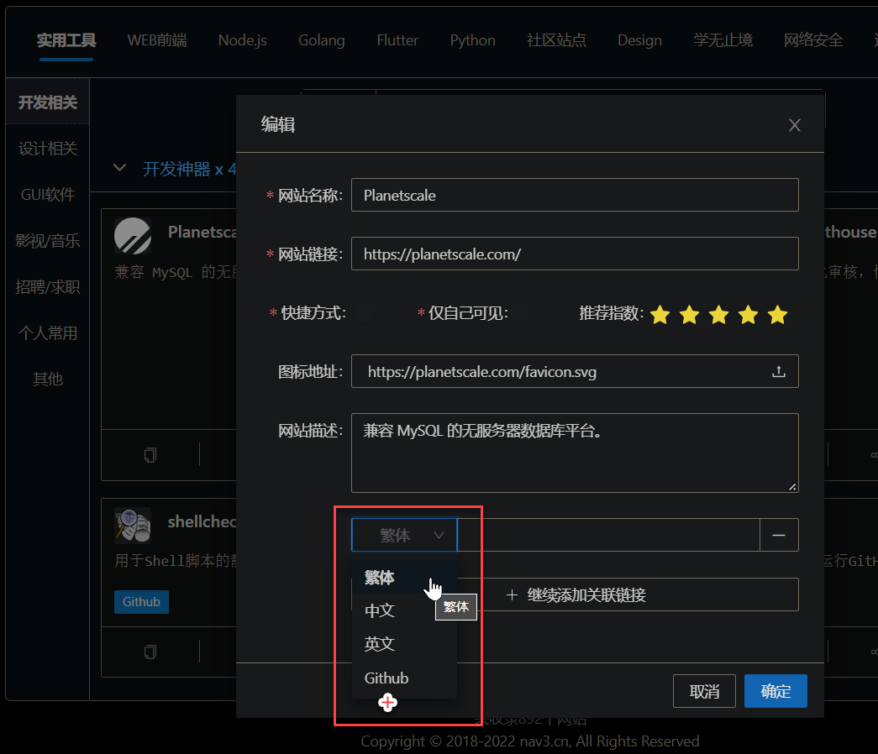Click the Planetscale card title
The width and height of the screenshot is (878, 754).
point(202,232)
